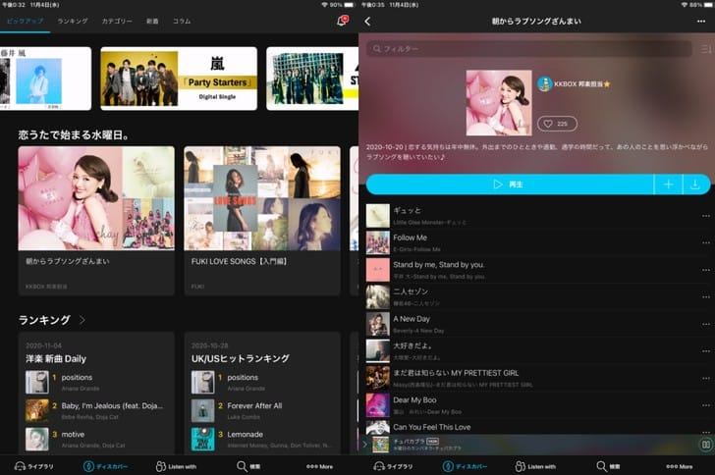Play Lemonade ranking entry

tap(262, 439)
